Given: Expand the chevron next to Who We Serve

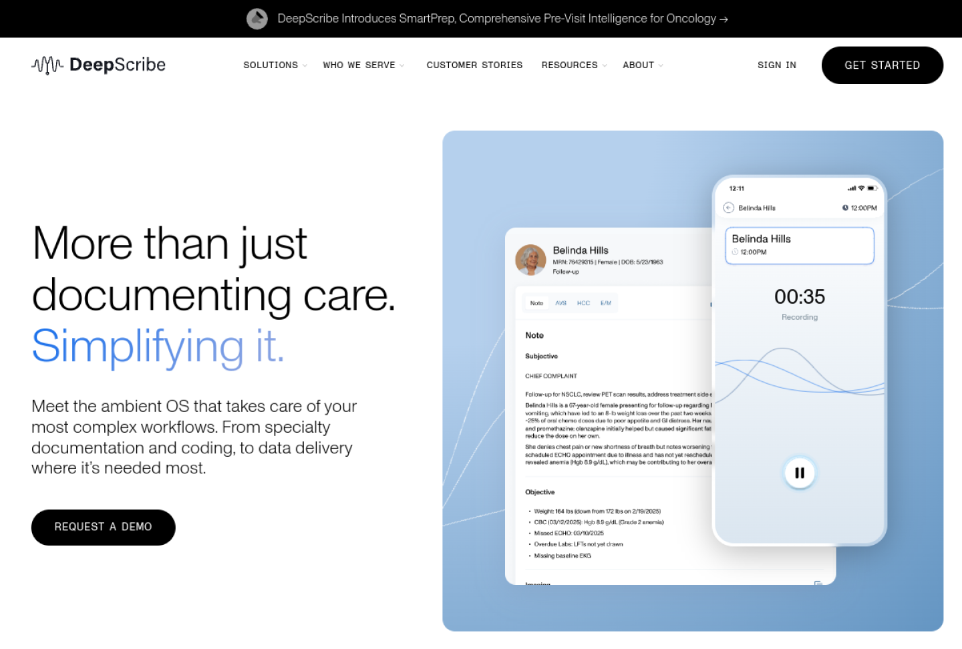Looking at the screenshot, I should coord(402,65).
